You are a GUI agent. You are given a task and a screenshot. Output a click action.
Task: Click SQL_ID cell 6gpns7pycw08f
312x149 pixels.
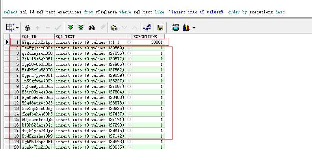click(37, 76)
